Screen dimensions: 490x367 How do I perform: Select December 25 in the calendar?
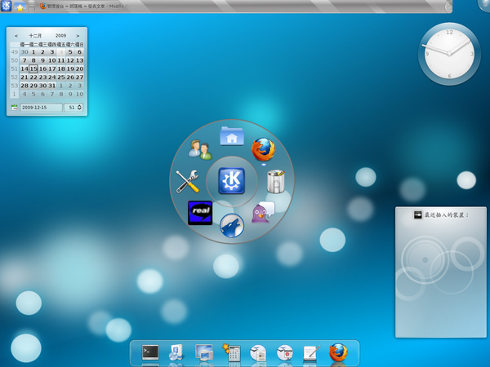pos(61,77)
